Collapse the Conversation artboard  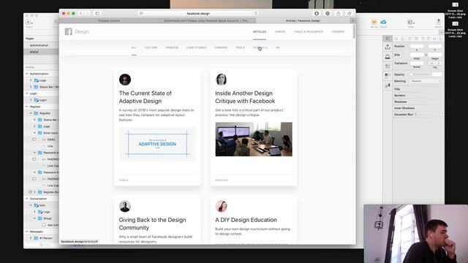point(27,199)
